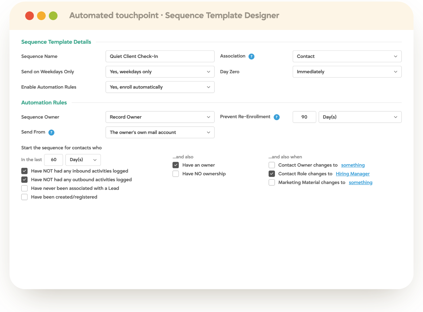
Task: Click the Start the sequence for contacts who text
Action: (x=61, y=148)
